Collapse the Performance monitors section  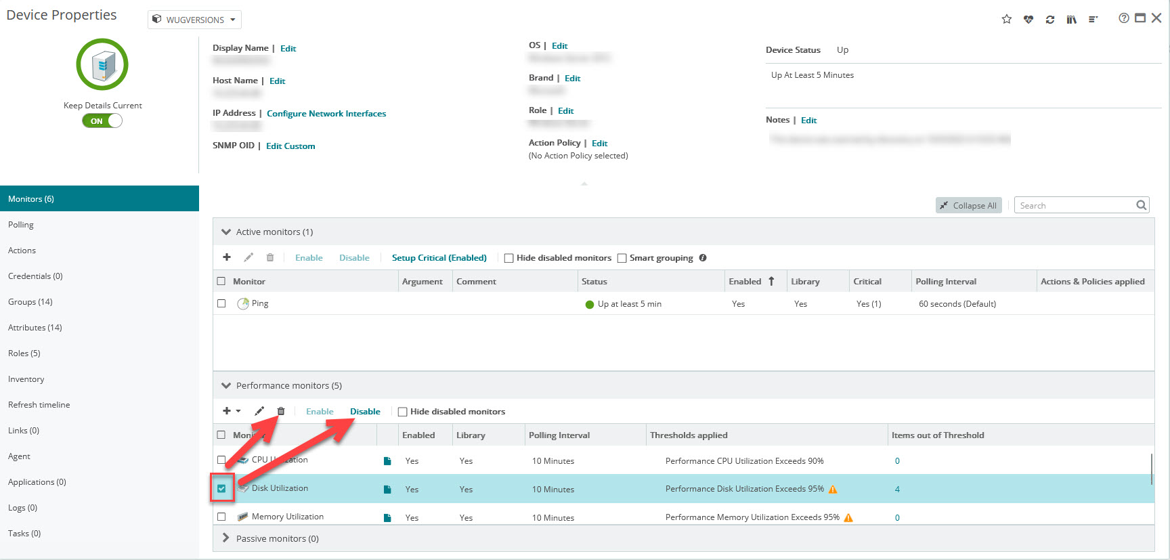(x=226, y=385)
